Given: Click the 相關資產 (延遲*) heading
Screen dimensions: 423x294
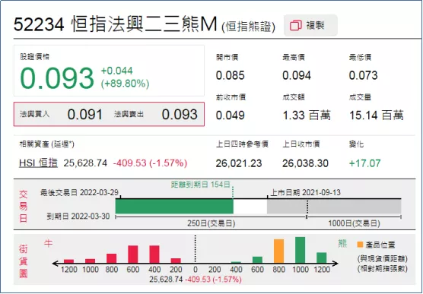Looking at the screenshot, I should point(46,144).
